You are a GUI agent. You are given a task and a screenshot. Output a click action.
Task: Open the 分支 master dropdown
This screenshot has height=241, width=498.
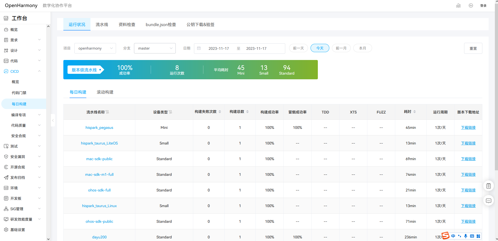(x=155, y=48)
